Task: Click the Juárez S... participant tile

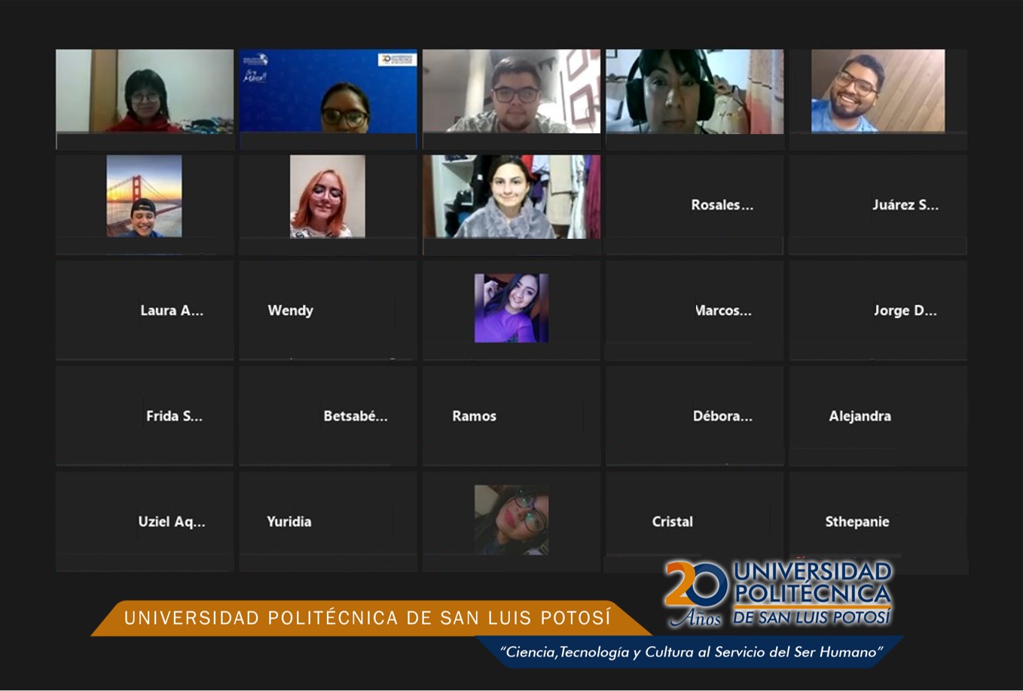Action: [x=878, y=205]
